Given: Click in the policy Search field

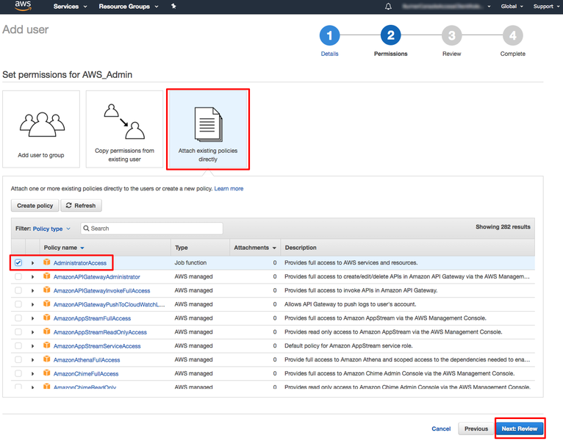Looking at the screenshot, I should click(151, 229).
